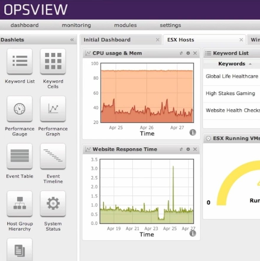Add the Performance Gauge dashlet

tap(20, 109)
